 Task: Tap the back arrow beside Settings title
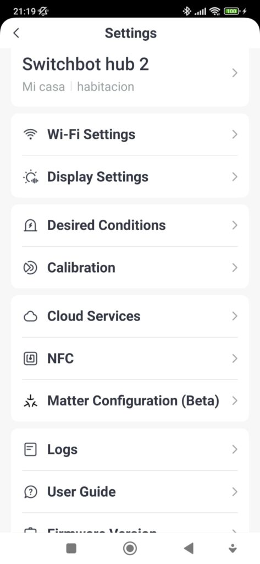[16, 33]
